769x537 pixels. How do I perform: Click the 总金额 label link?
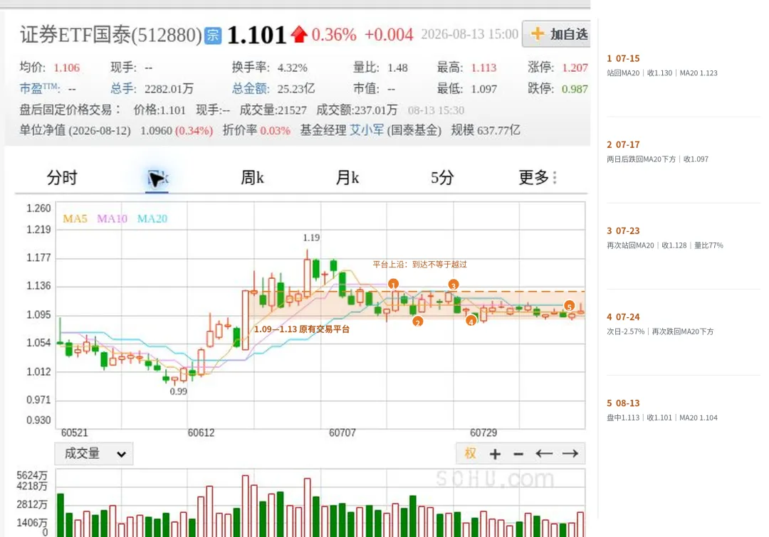(251, 89)
